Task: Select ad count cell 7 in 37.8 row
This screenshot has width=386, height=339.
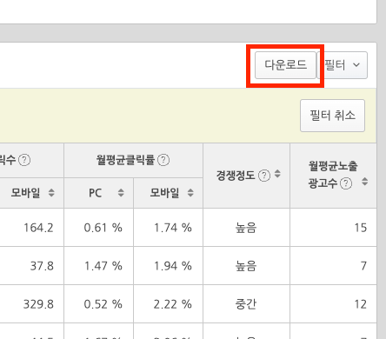Action: click(x=363, y=266)
